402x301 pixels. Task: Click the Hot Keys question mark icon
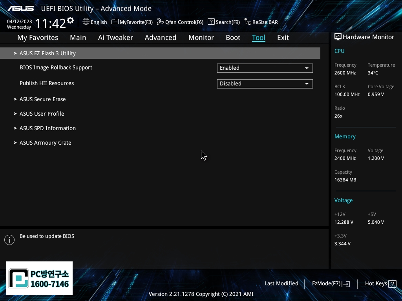[392, 284]
